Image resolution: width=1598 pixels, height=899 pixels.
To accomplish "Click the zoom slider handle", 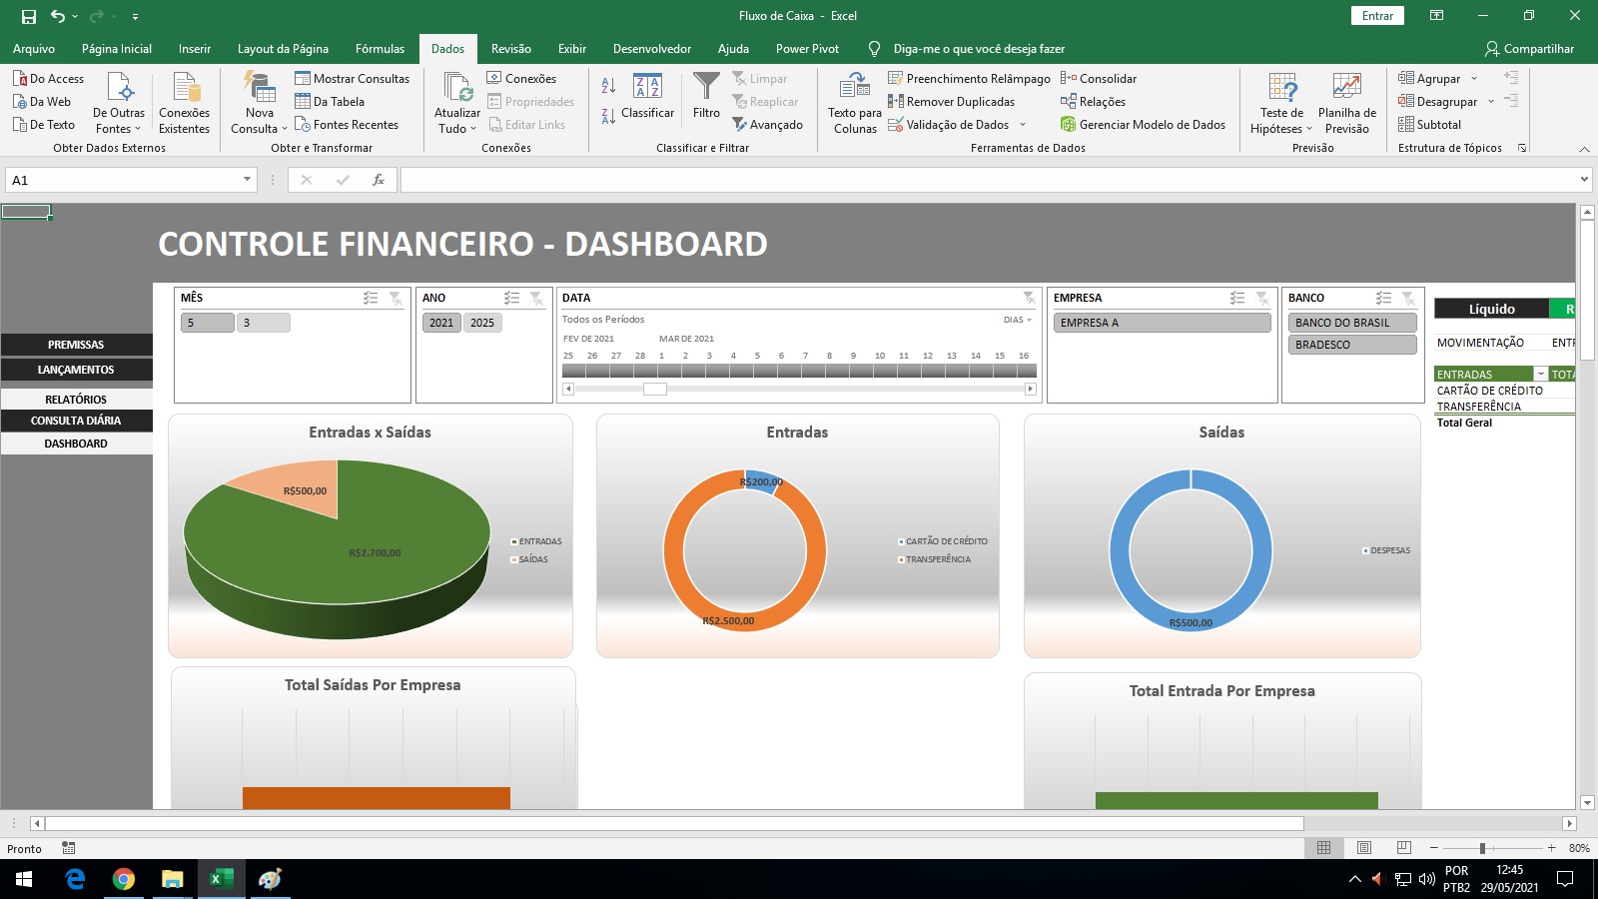I will click(x=1482, y=848).
